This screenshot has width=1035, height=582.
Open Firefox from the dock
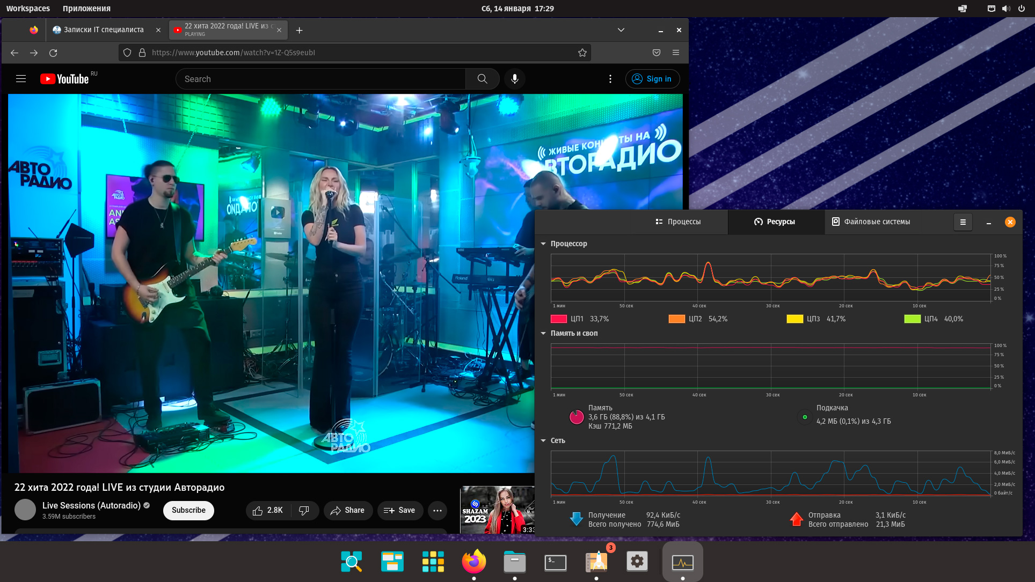click(473, 561)
